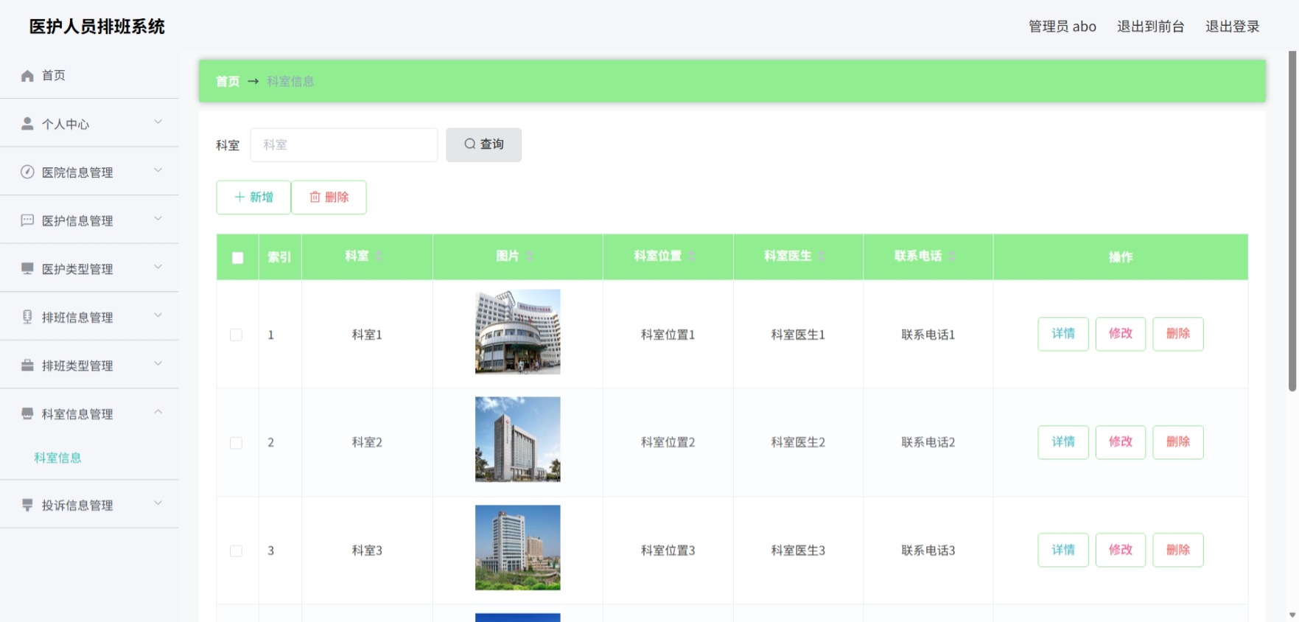Click the 新增 add button
Image resolution: width=1299 pixels, height=622 pixels.
coord(253,197)
